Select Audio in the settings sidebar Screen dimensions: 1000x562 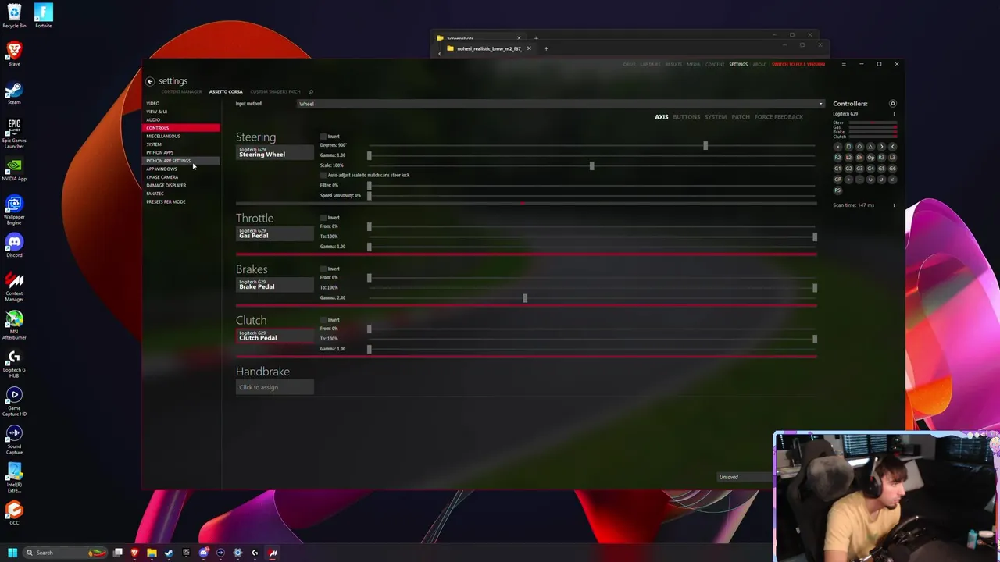[181, 119]
